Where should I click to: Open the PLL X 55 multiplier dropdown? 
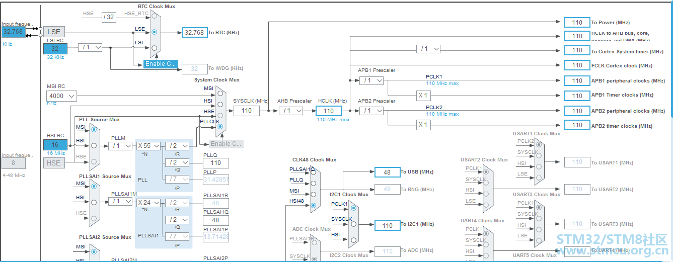point(148,146)
